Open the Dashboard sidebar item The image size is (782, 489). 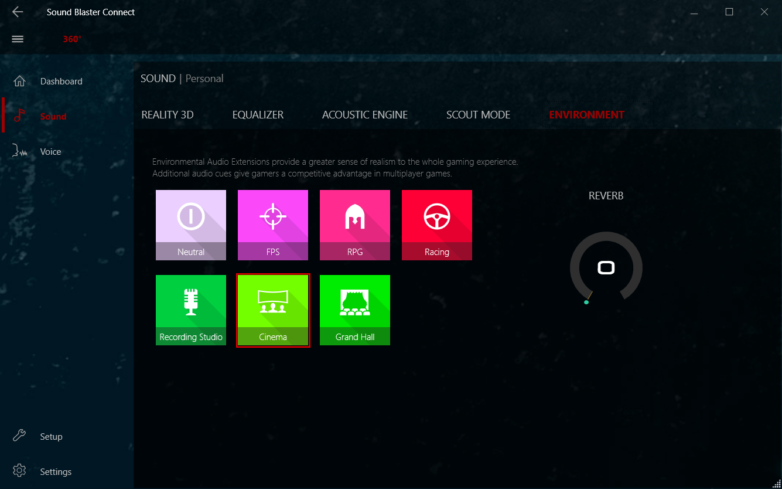coord(61,81)
